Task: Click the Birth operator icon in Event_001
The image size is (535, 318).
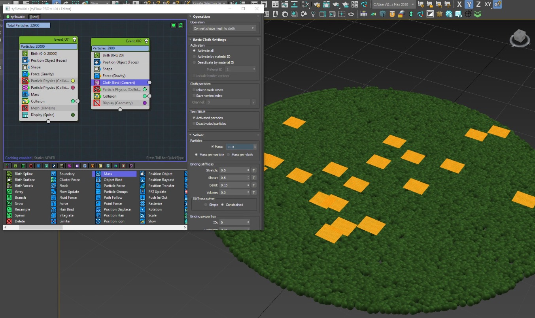Action: 25,54
